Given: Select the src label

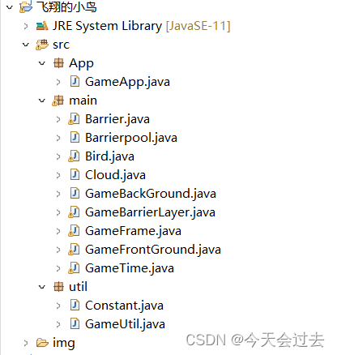Looking at the screenshot, I should click(x=61, y=45).
